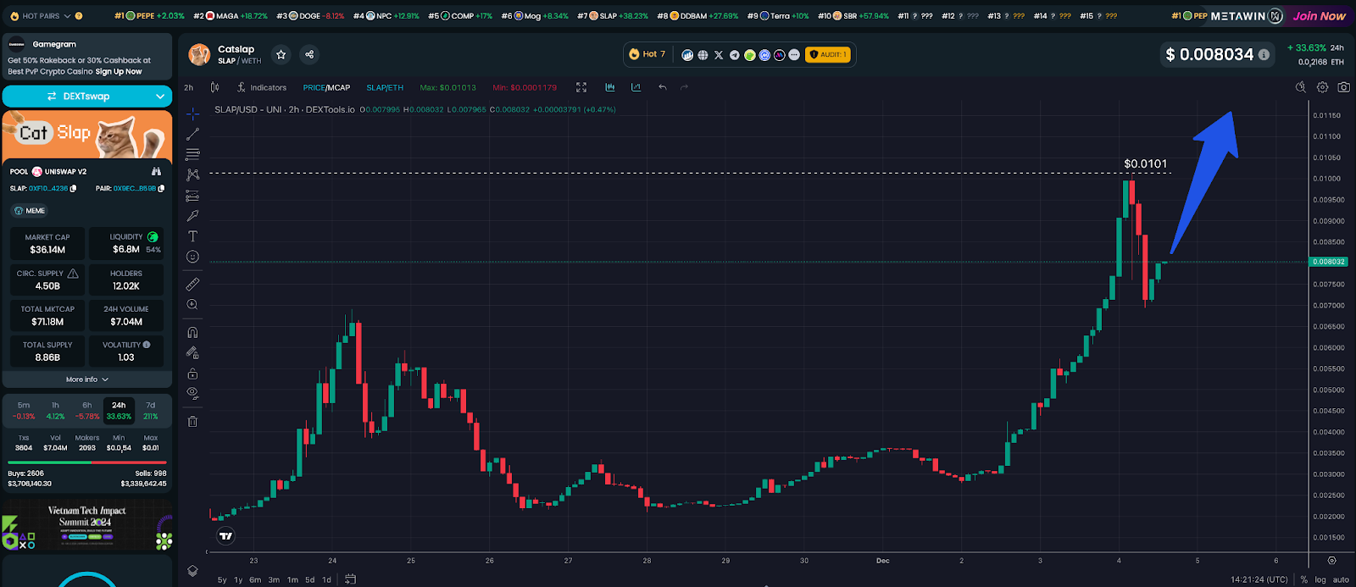Select the text annotation tool
This screenshot has height=587, width=1356.
(x=192, y=236)
